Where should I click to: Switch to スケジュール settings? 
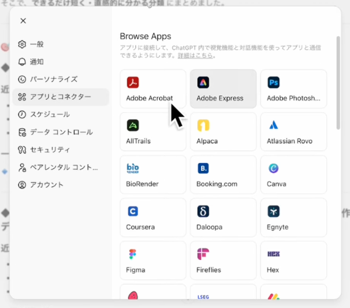[x=50, y=114]
